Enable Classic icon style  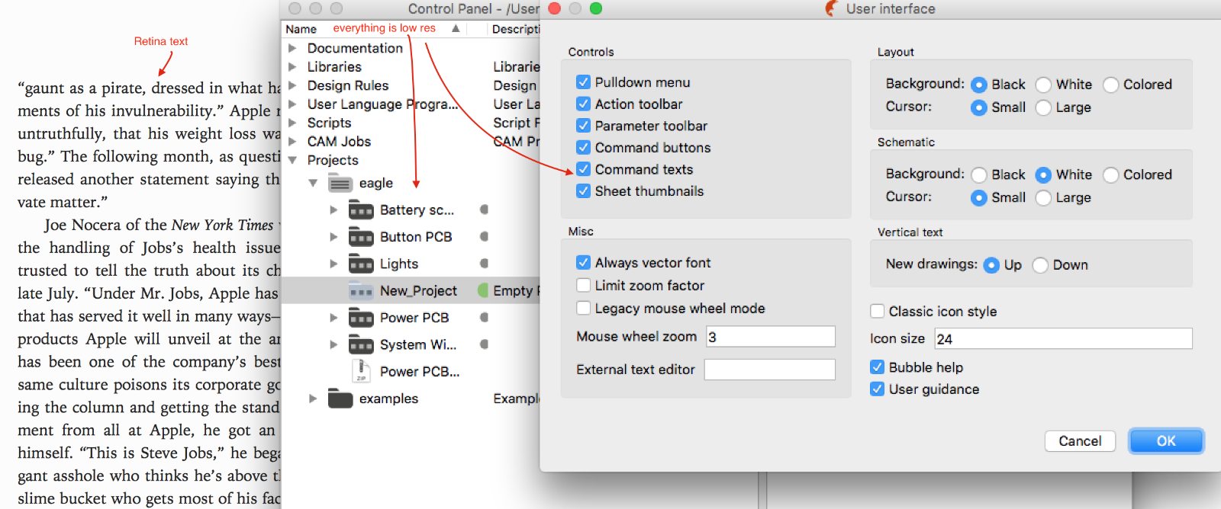click(x=878, y=311)
